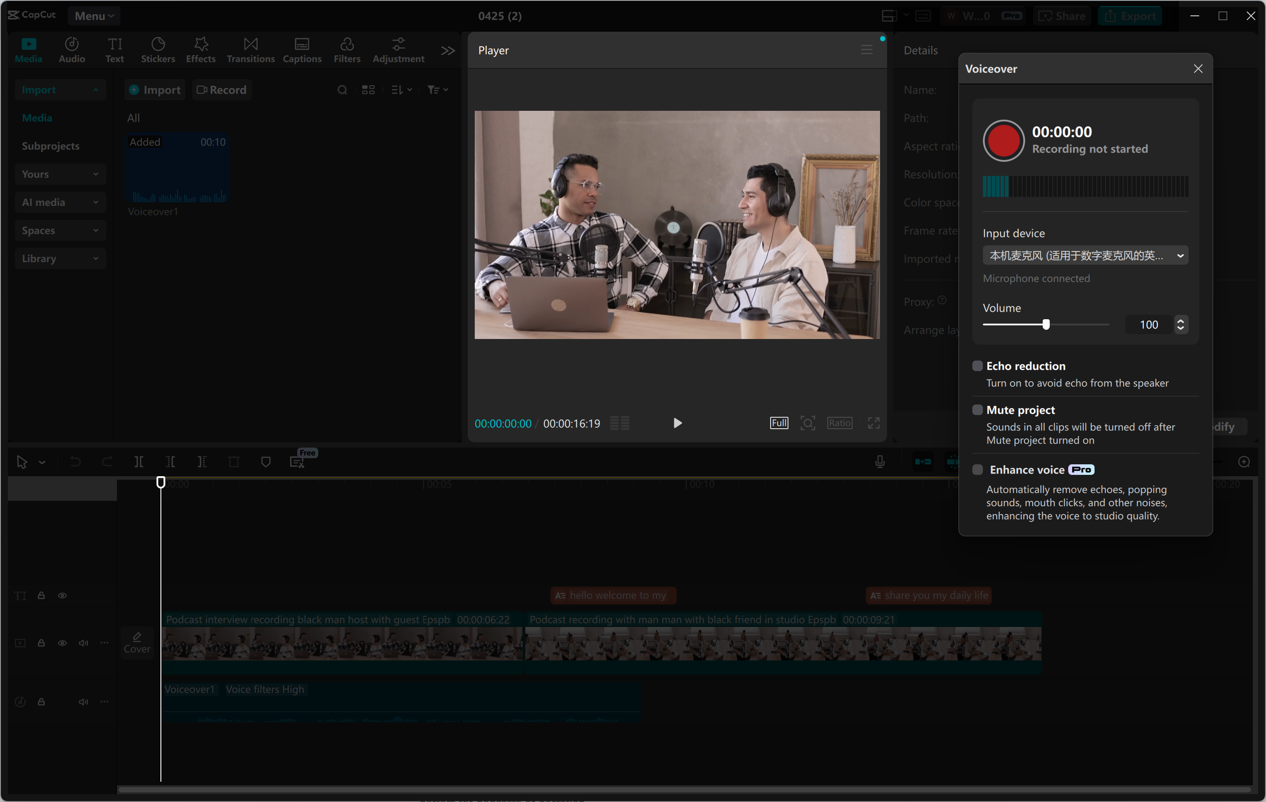Open the Audio panel
This screenshot has height=802, width=1266.
coord(72,50)
